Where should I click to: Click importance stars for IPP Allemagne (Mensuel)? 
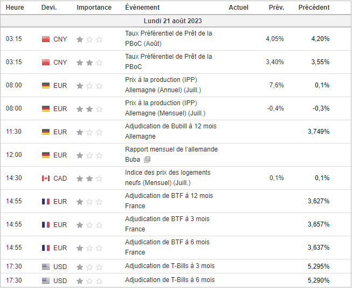(x=89, y=108)
